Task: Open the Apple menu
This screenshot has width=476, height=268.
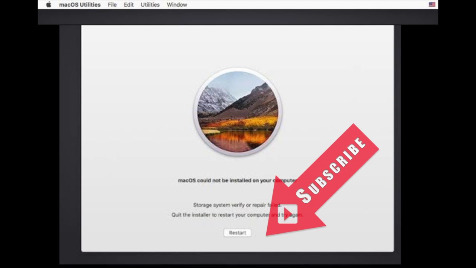Action: click(48, 4)
